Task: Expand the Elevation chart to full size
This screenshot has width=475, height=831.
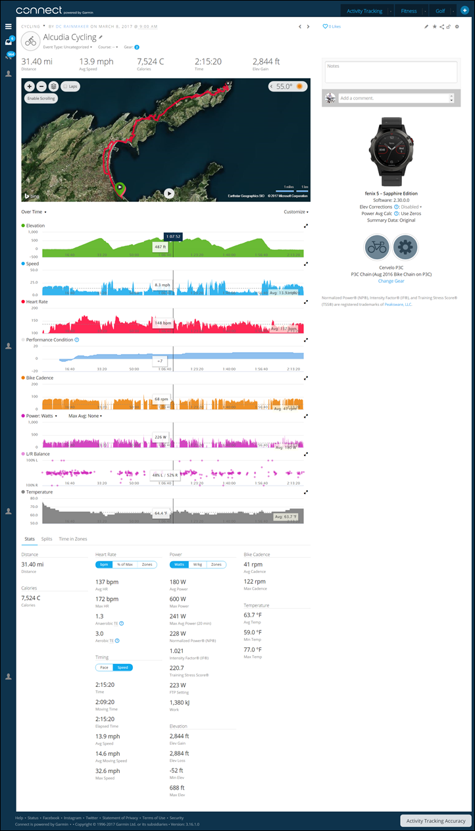Action: (x=307, y=226)
